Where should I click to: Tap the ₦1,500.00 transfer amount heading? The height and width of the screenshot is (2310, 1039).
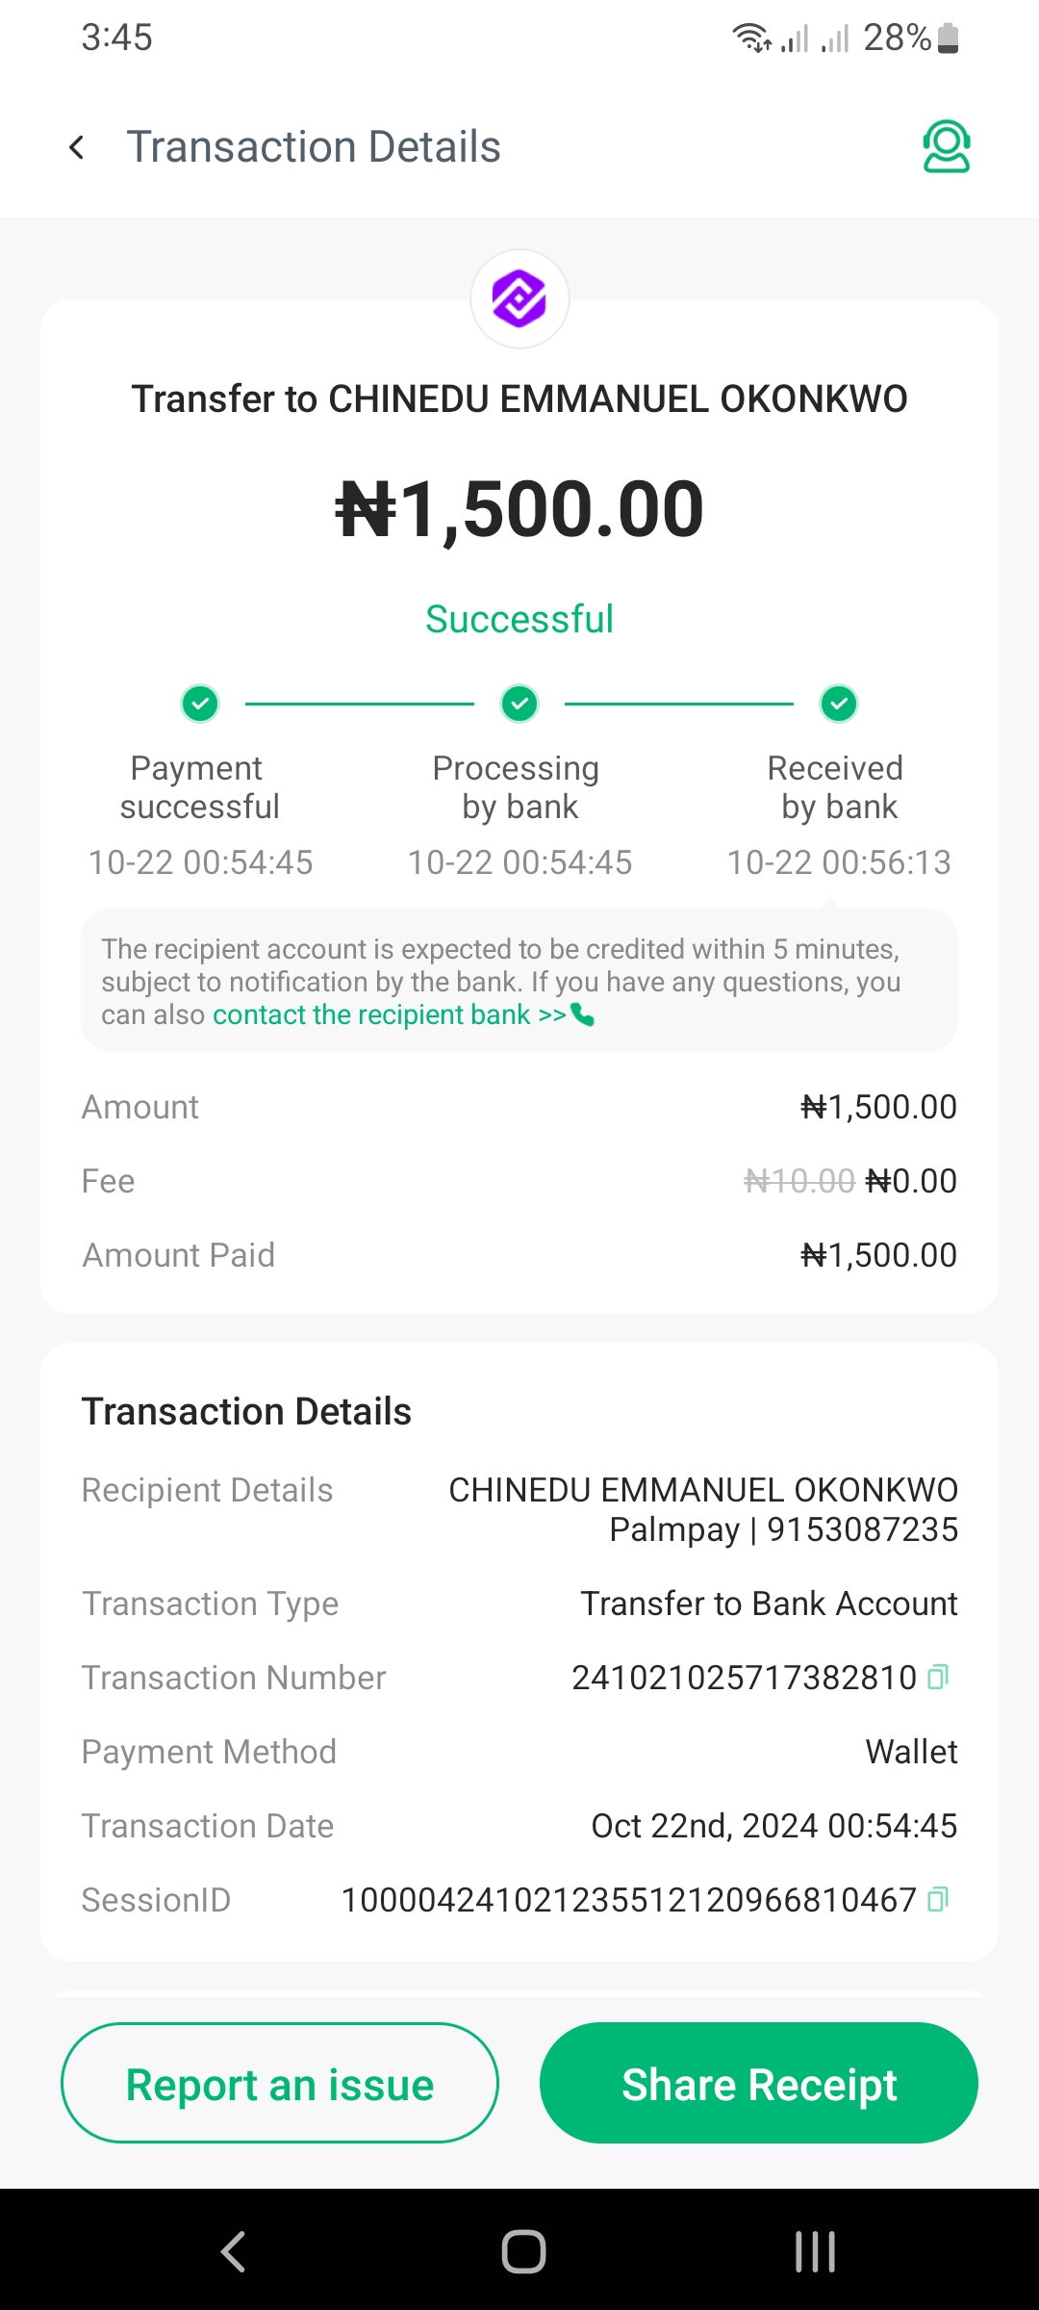[x=519, y=508]
